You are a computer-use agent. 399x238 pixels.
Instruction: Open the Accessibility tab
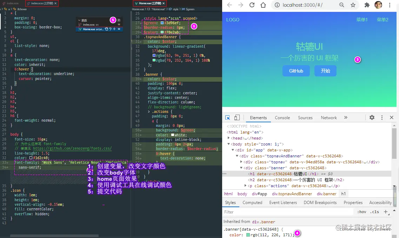click(x=380, y=203)
